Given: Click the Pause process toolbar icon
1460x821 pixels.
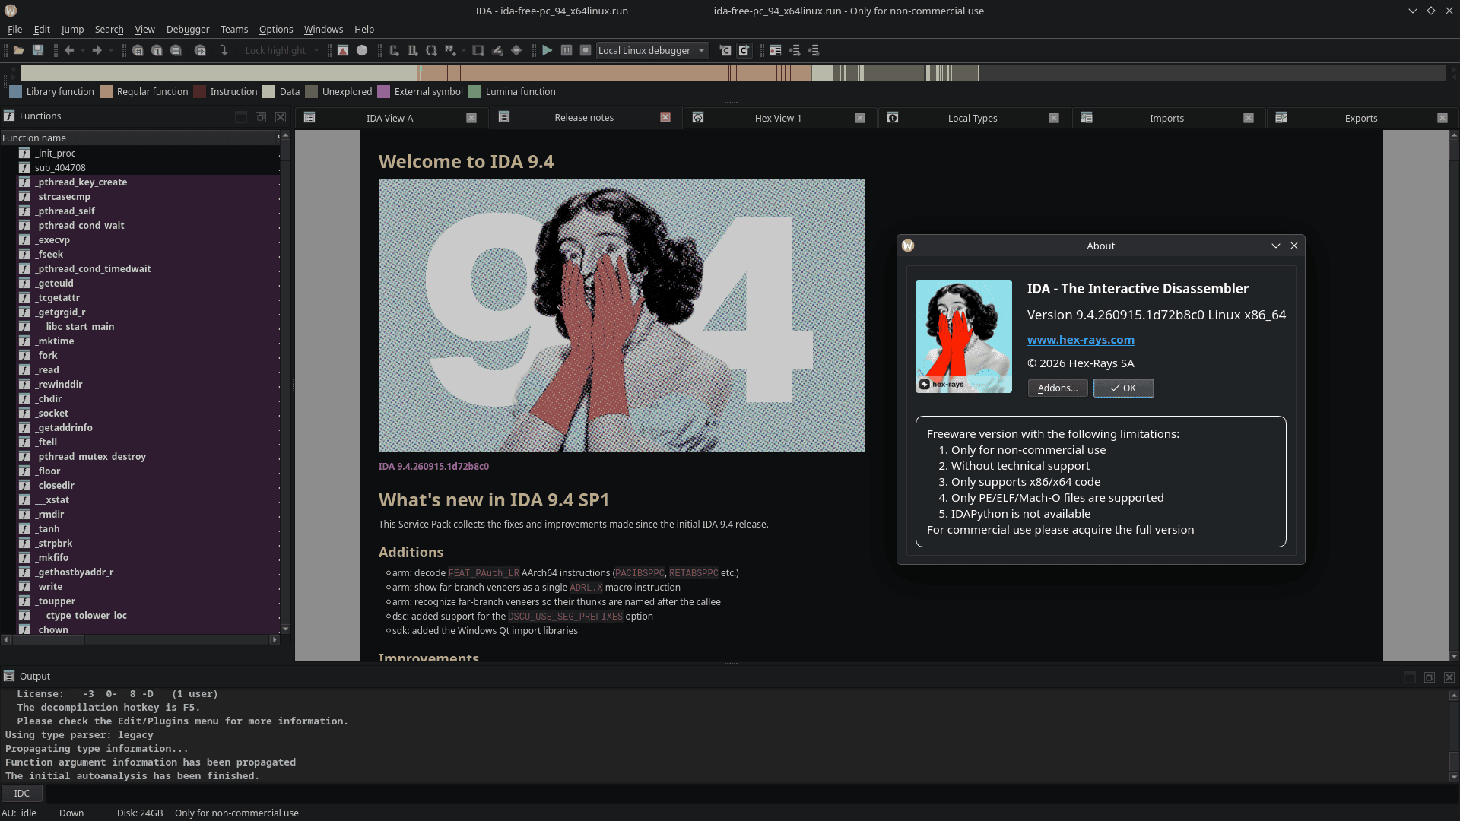Looking at the screenshot, I should pyautogui.click(x=566, y=50).
